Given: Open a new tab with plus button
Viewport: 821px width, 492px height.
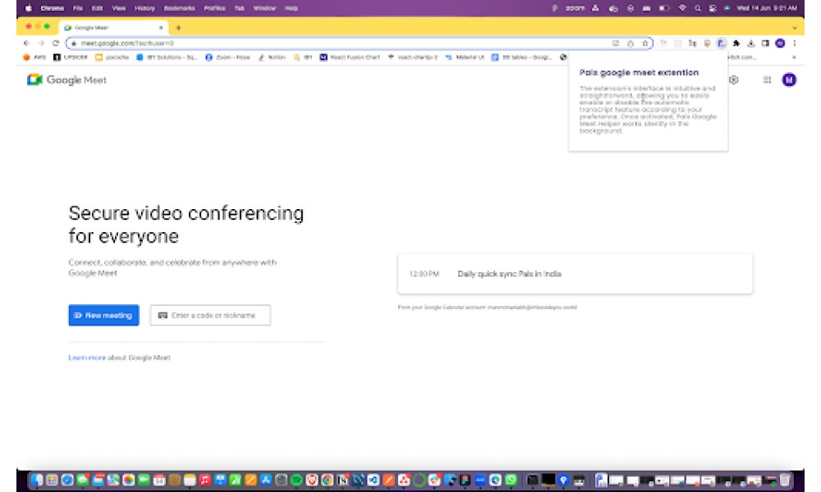Looking at the screenshot, I should click(x=178, y=28).
